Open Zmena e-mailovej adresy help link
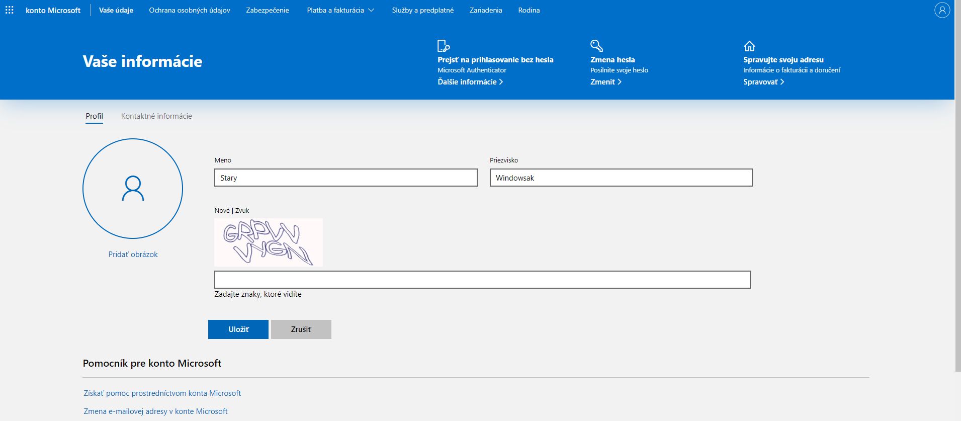The image size is (961, 421). [155, 411]
